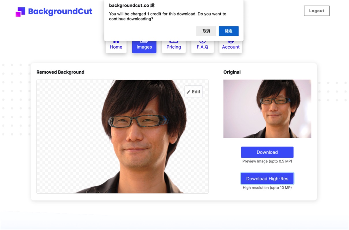This screenshot has height=230, width=349.
Task: Click the BackgroundCut brand name text
Action: click(x=60, y=11)
